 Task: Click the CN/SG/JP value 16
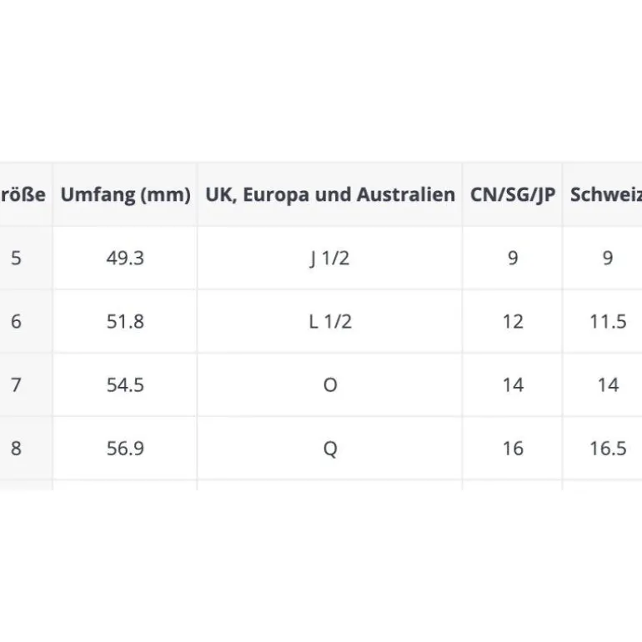[x=513, y=449]
